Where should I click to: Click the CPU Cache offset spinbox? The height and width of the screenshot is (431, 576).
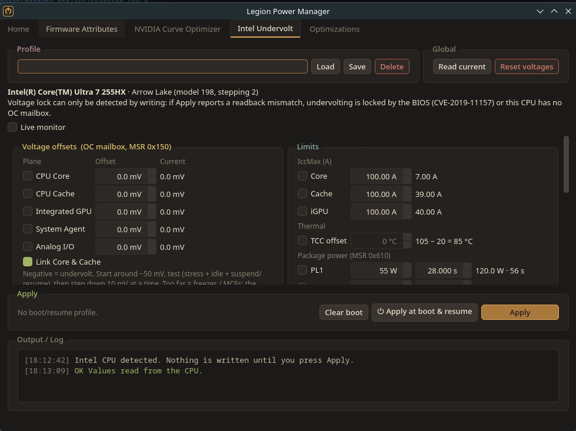[x=126, y=194]
